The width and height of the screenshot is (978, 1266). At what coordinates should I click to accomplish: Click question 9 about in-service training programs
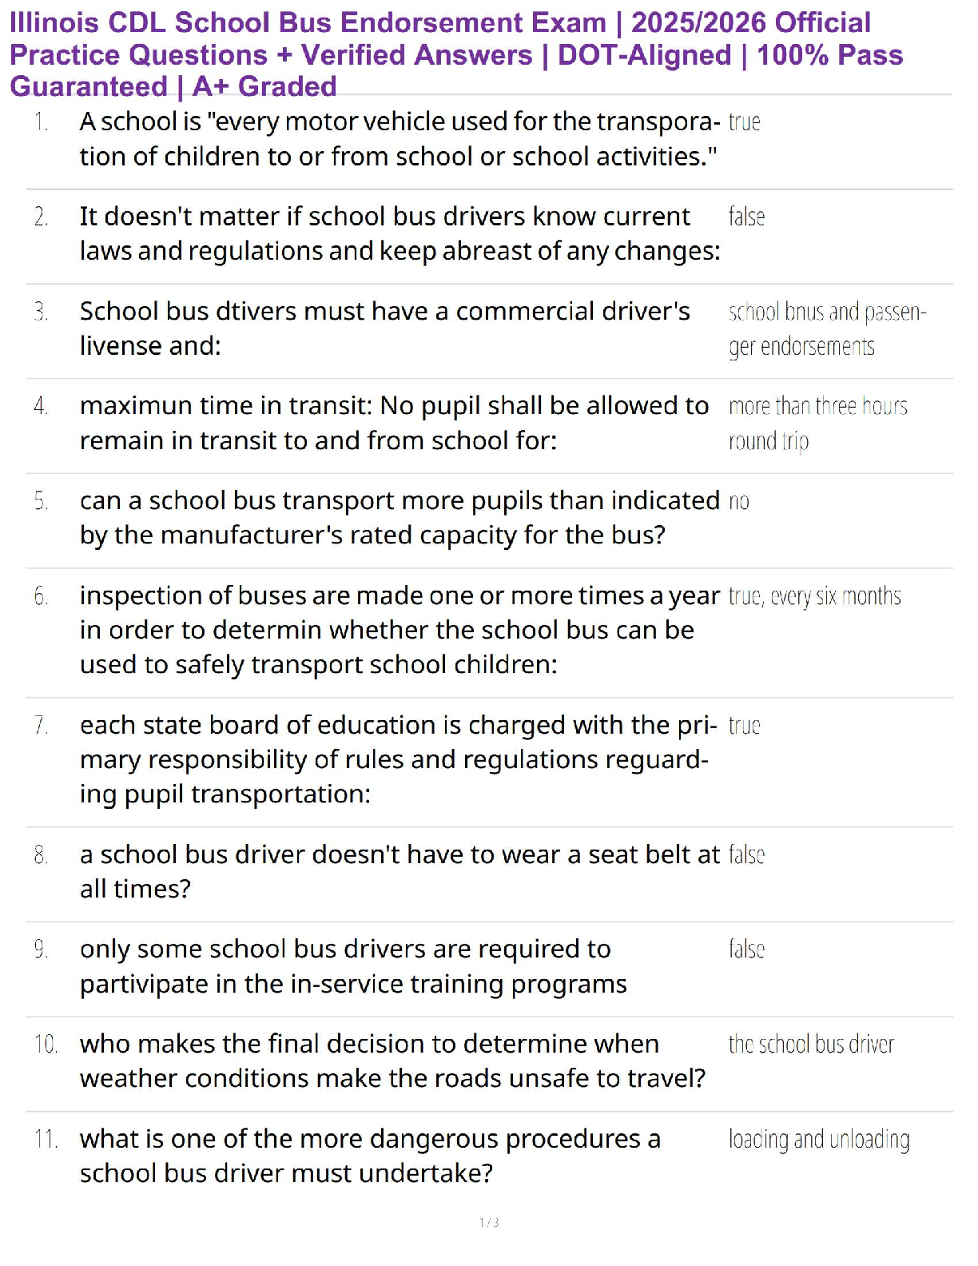[353, 965]
